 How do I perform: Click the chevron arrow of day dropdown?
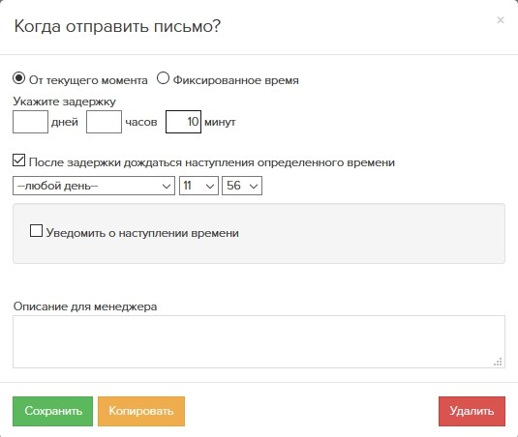click(167, 187)
